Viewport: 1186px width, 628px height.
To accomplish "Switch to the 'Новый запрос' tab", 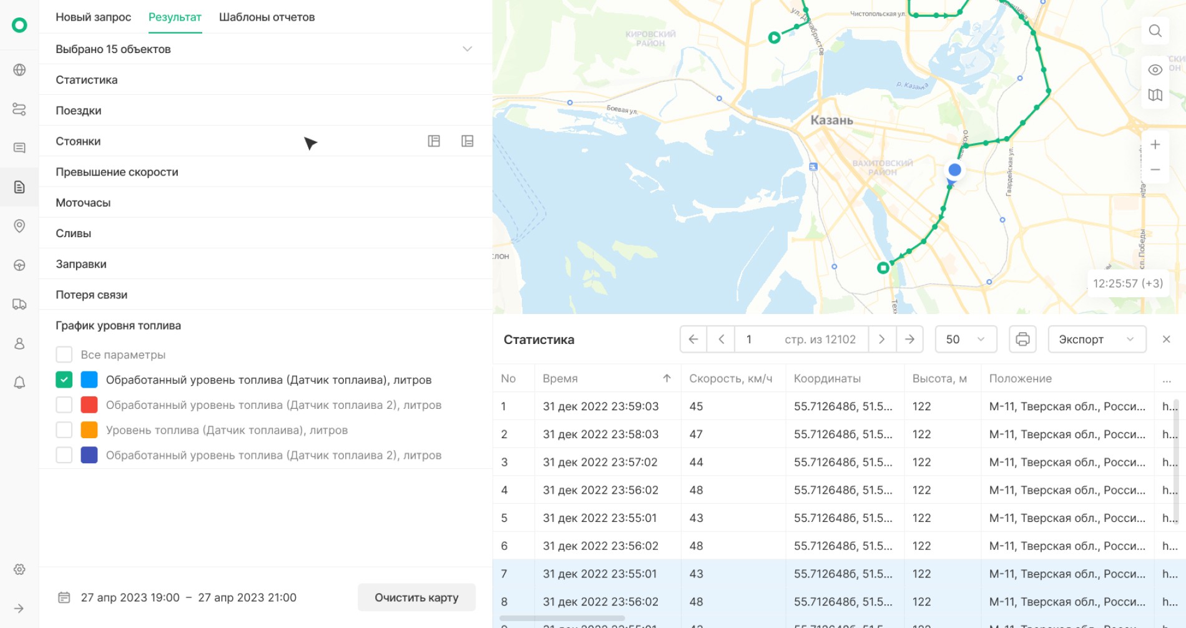I will coord(93,17).
